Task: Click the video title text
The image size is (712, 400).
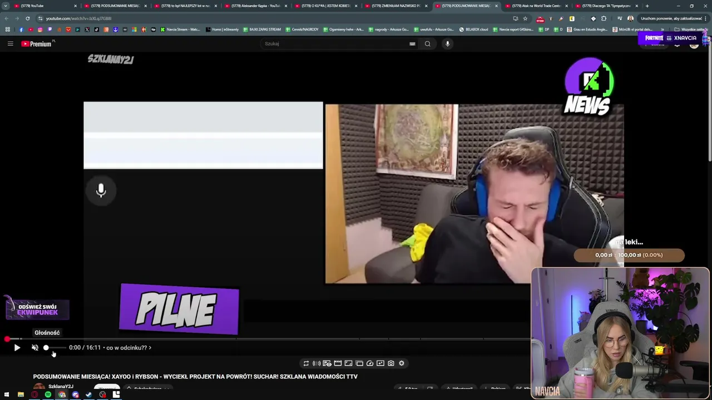Action: [195, 377]
